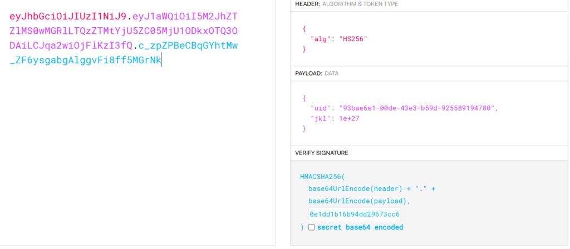Click the "secret base64 encoded" label text
The image size is (570, 249).
coord(360,227)
